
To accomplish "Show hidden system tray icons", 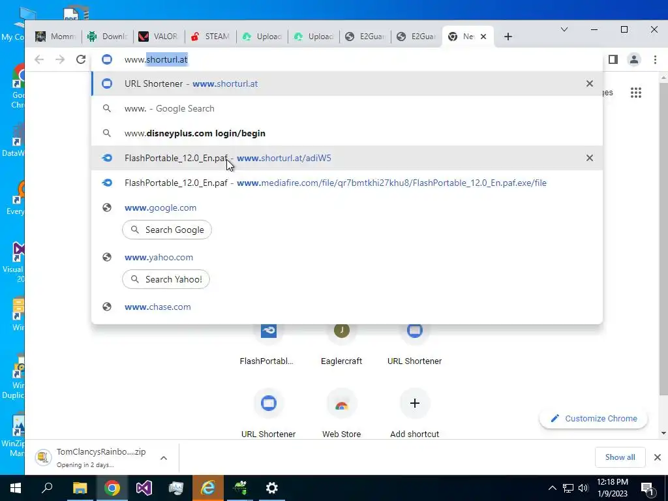I will [x=552, y=488].
